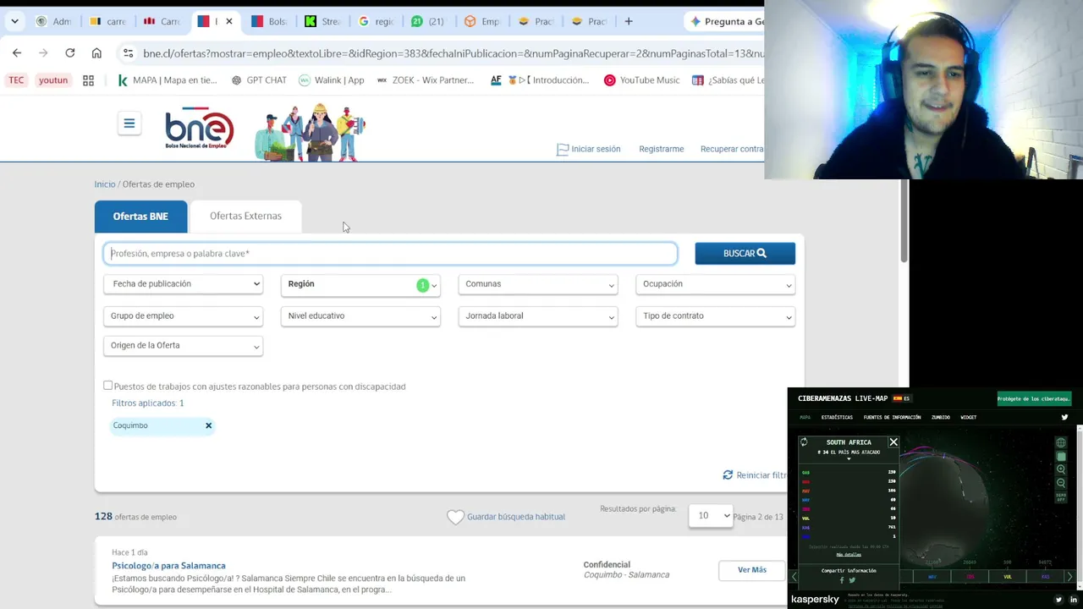Zoom out on the Kaspersky map
This screenshot has height=609, width=1083.
[x=1061, y=483]
